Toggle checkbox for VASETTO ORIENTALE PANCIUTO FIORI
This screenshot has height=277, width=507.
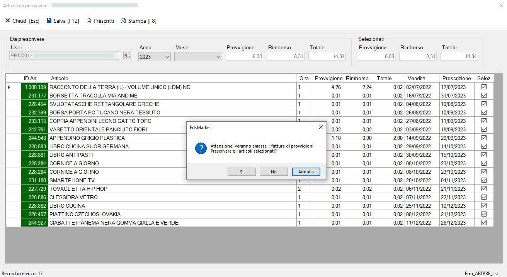[x=484, y=129]
